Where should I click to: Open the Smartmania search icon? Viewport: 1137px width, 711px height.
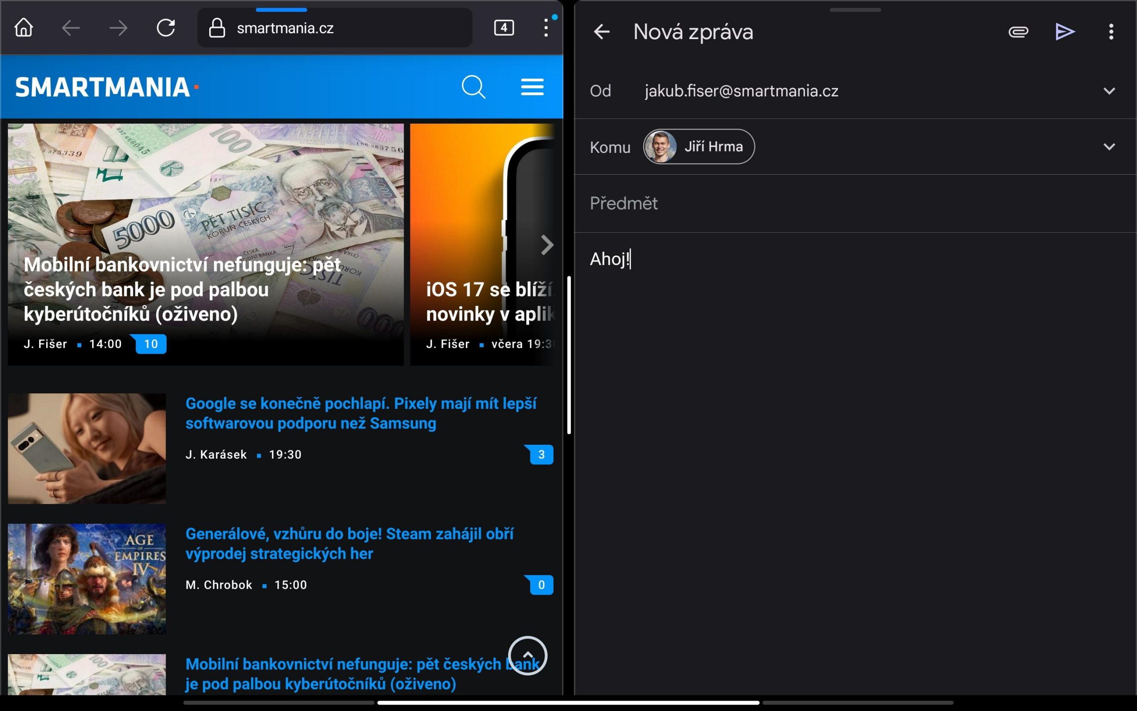(x=473, y=87)
